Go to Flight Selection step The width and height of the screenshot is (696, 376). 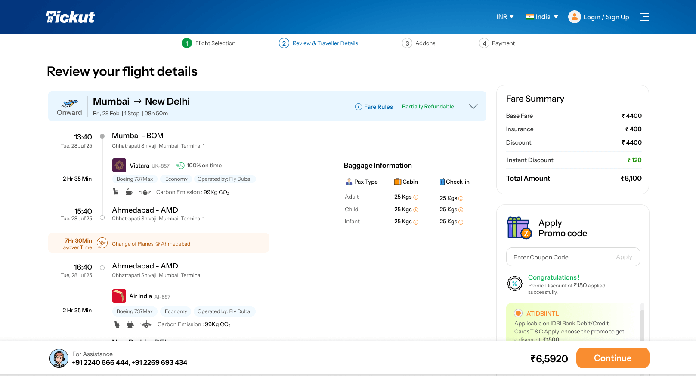(209, 43)
